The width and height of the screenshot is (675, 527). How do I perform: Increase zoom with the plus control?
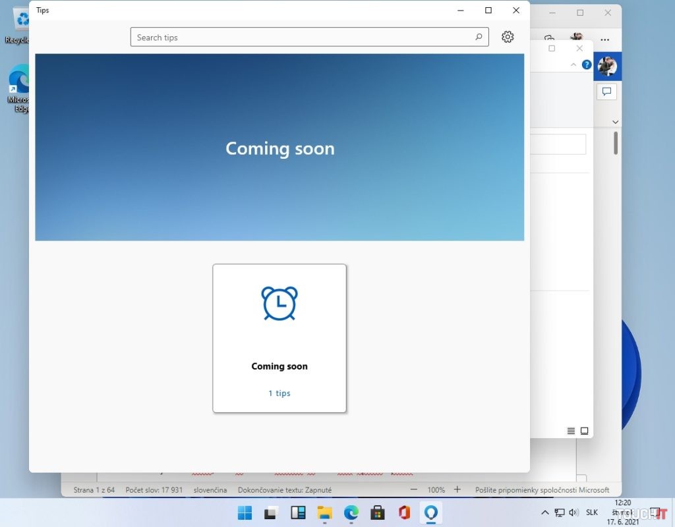(457, 490)
